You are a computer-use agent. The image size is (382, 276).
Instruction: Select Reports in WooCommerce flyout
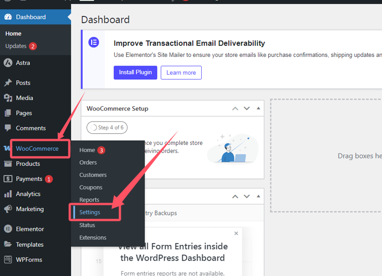pyautogui.click(x=89, y=199)
